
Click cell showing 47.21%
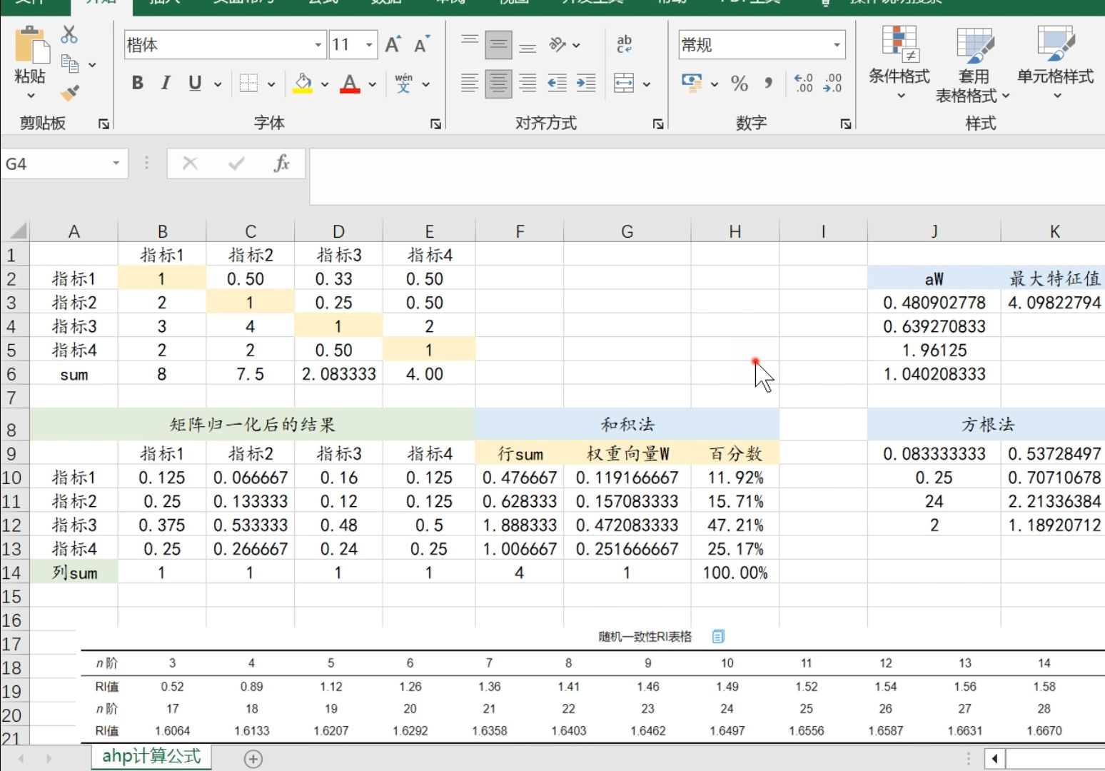735,525
